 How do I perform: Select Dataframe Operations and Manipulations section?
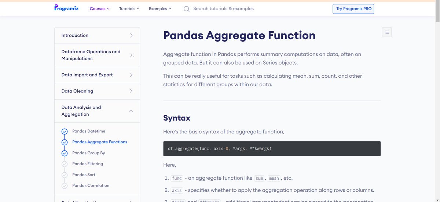[97, 55]
